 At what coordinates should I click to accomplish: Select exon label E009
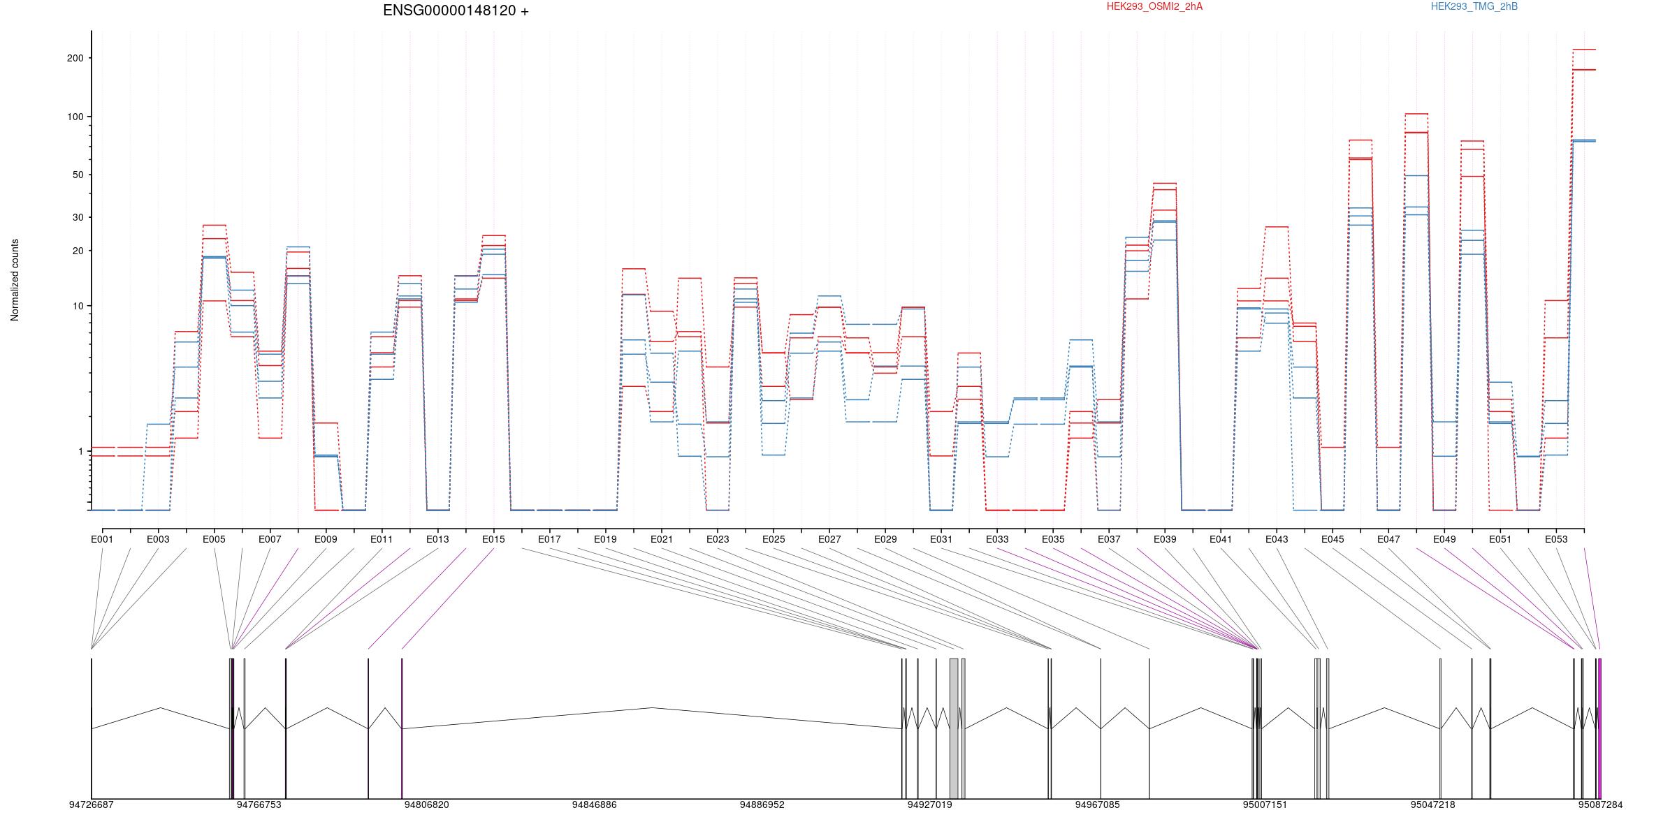(326, 539)
